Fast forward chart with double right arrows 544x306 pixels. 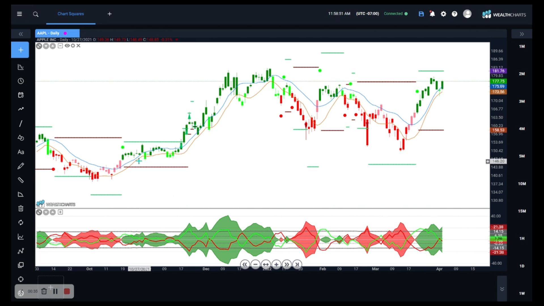(x=287, y=265)
